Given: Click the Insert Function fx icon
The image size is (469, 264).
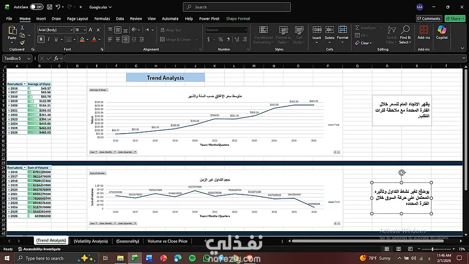Looking at the screenshot, I should pyautogui.click(x=56, y=58).
